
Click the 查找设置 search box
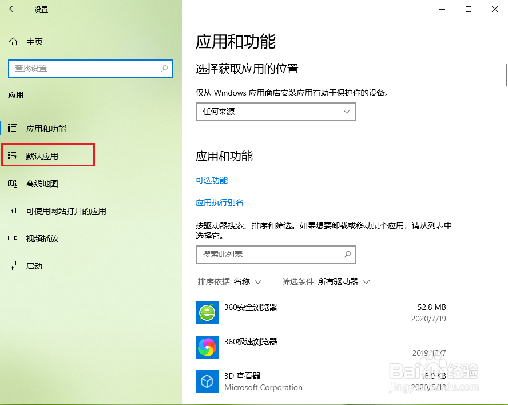[x=90, y=68]
